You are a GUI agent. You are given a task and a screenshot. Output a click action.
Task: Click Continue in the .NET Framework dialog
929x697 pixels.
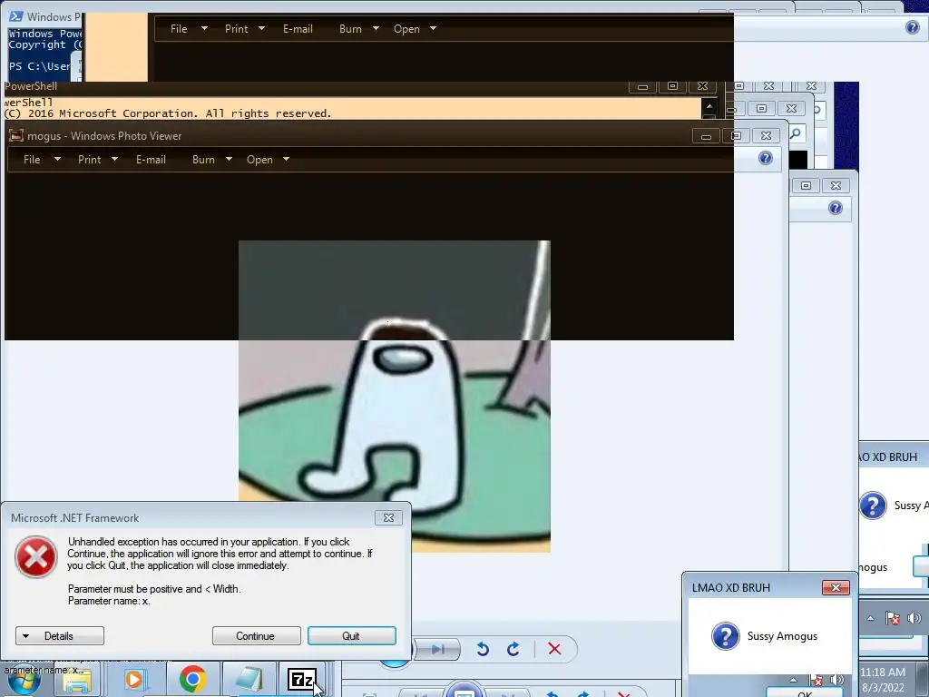pyautogui.click(x=256, y=636)
